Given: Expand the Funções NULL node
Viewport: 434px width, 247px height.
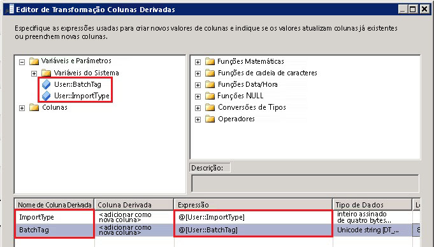Looking at the screenshot, I should (198, 96).
